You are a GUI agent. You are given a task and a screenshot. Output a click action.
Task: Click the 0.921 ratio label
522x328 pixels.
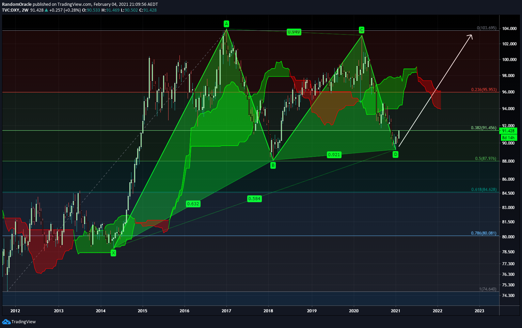tap(334, 154)
